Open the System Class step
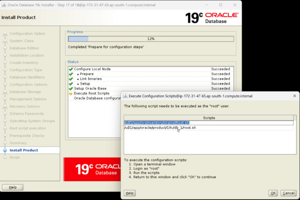The height and width of the screenshot is (200, 300). 22,41
